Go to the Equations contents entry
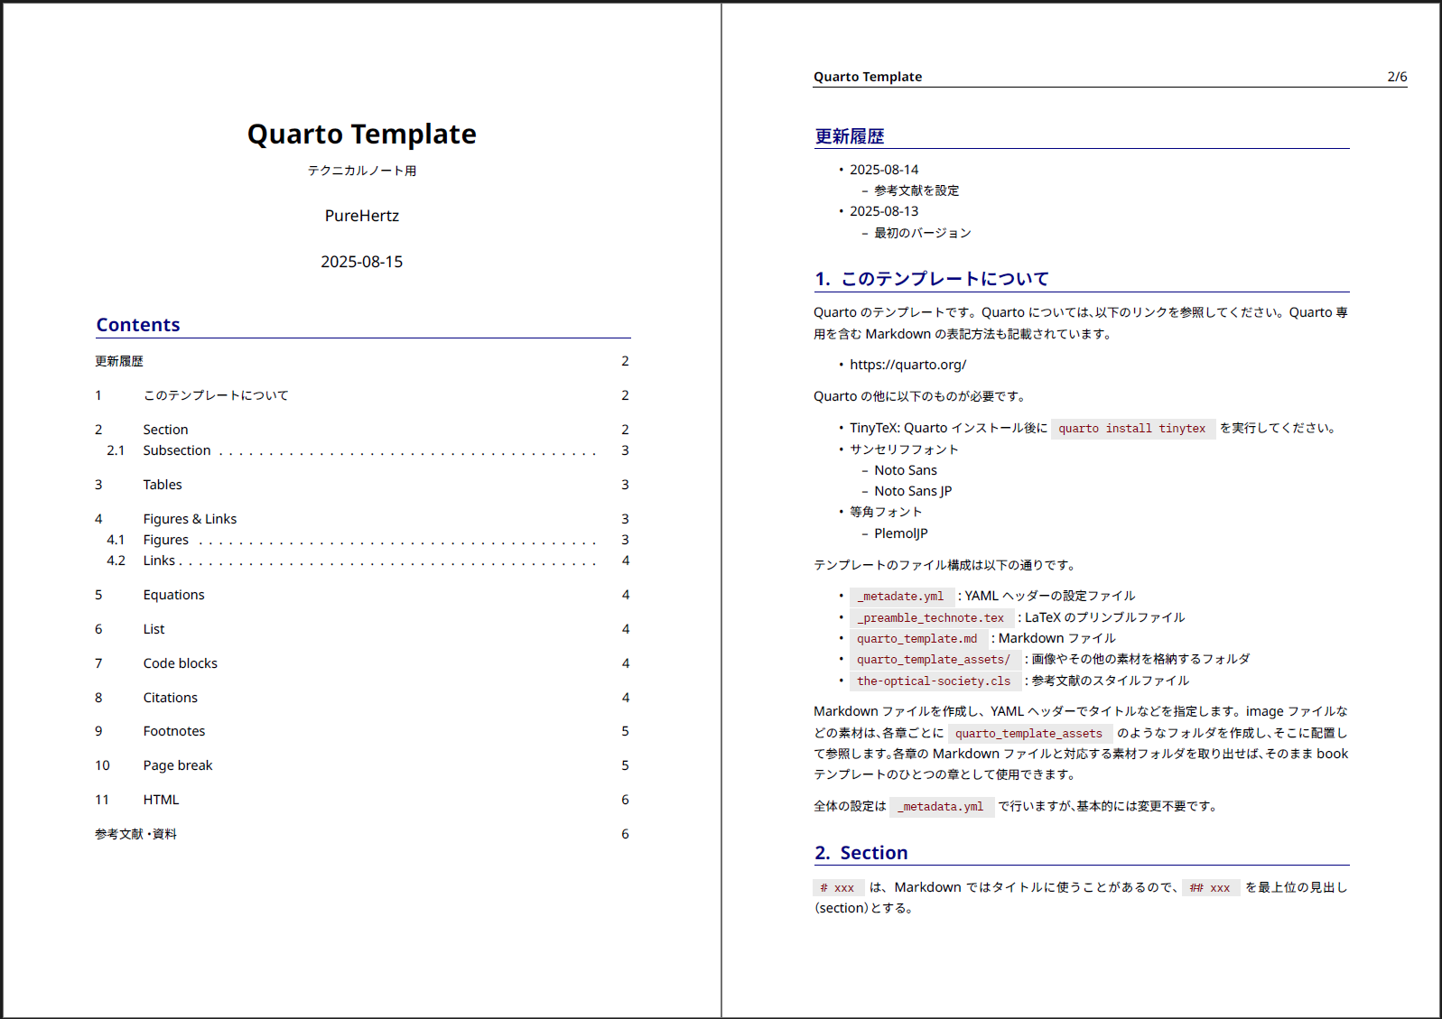Screen dimensions: 1442x1019 pos(174,595)
